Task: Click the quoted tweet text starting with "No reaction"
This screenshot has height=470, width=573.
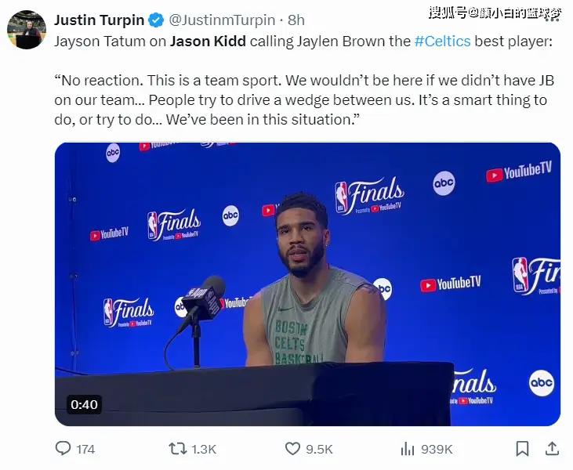Action: click(304, 100)
